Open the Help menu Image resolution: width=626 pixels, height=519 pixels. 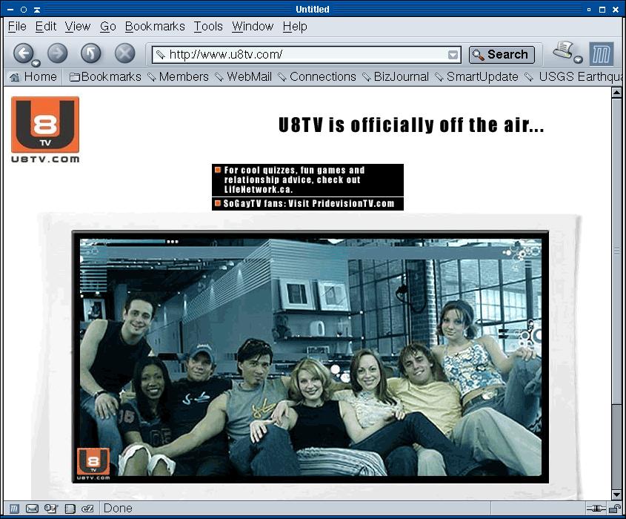(x=295, y=27)
